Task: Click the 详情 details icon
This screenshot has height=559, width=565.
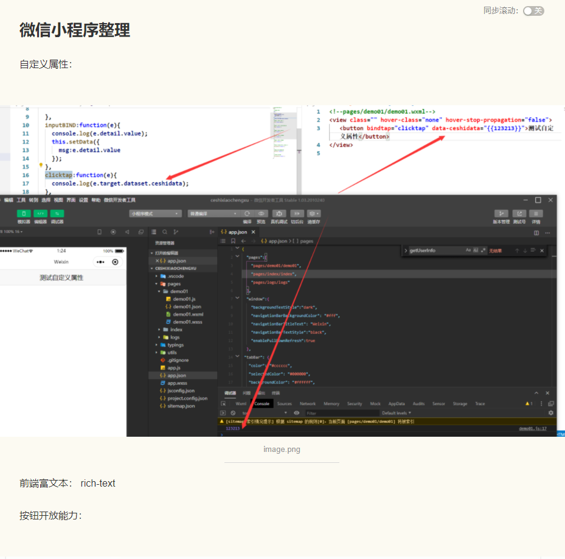Action: coord(536,214)
